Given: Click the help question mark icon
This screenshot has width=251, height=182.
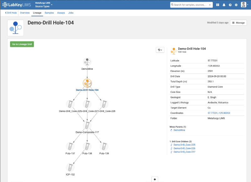Looking at the screenshot, I should point(230,5).
